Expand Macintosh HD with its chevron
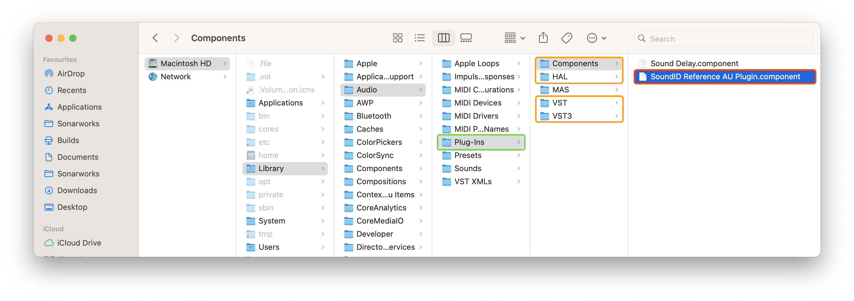 tap(225, 63)
